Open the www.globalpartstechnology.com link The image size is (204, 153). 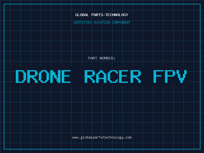102,137
